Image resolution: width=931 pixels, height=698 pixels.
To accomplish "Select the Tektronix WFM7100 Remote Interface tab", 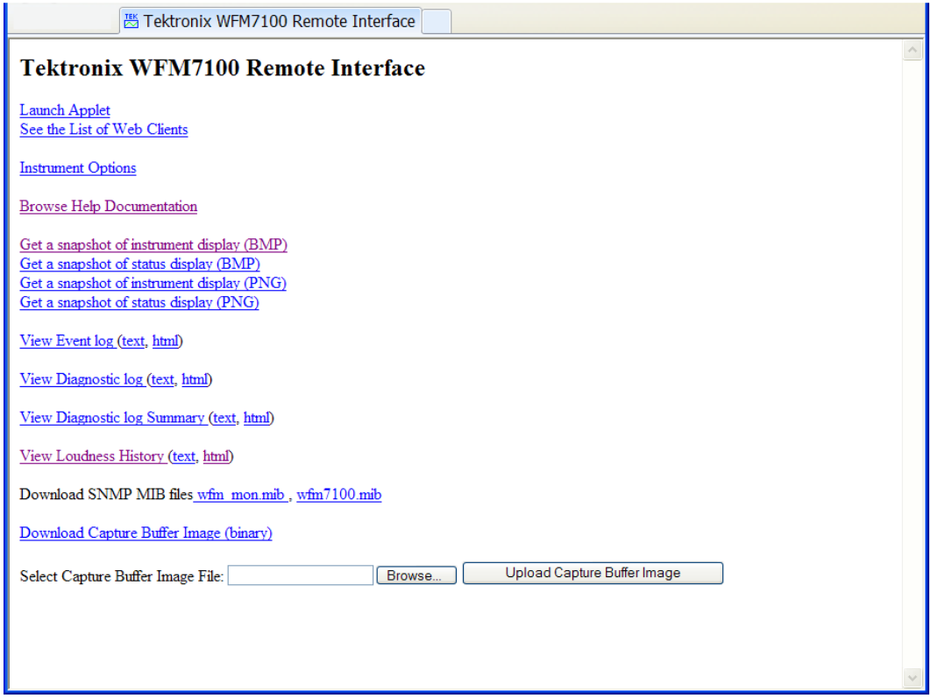I will (271, 21).
